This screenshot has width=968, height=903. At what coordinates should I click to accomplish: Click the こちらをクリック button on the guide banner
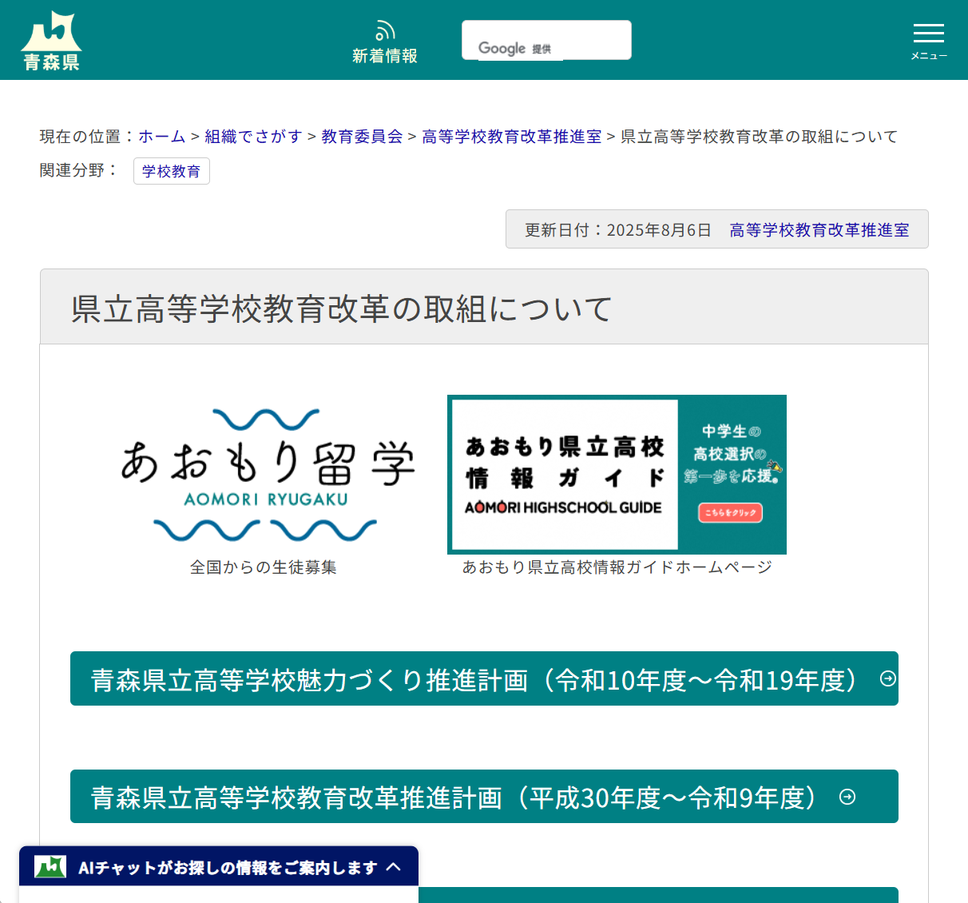(x=731, y=513)
